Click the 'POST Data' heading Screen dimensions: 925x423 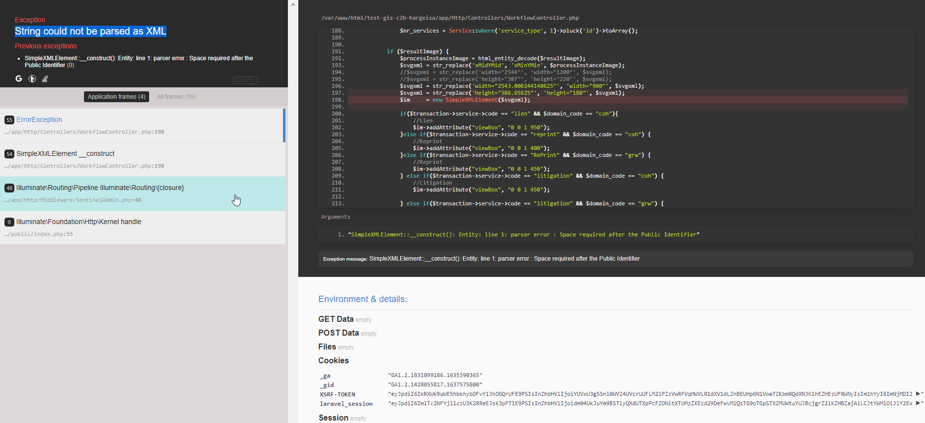click(338, 333)
